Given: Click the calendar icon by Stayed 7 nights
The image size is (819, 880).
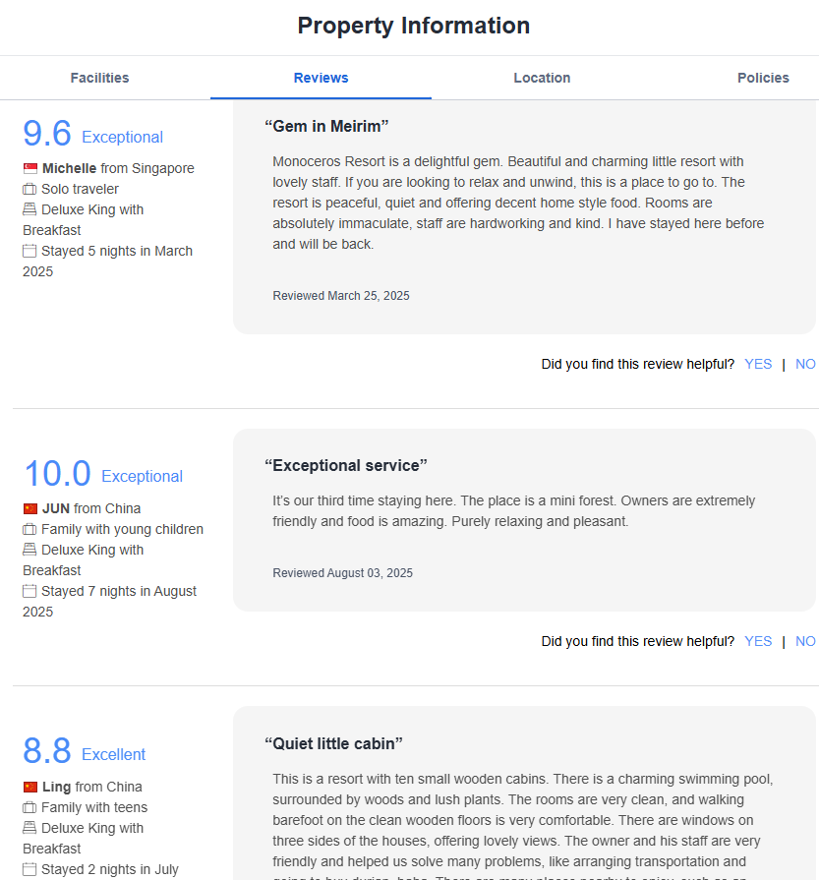Looking at the screenshot, I should coord(29,592).
